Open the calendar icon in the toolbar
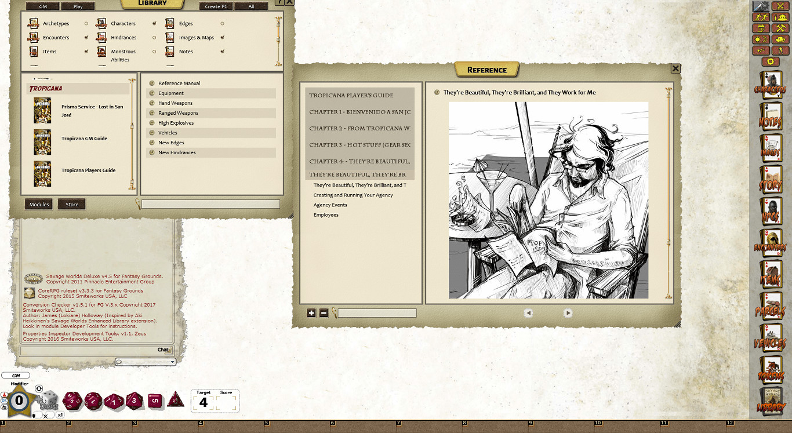 tap(761, 28)
